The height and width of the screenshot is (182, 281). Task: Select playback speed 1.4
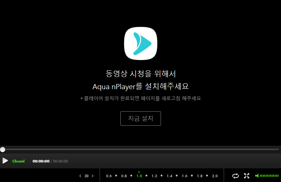(x=169, y=176)
